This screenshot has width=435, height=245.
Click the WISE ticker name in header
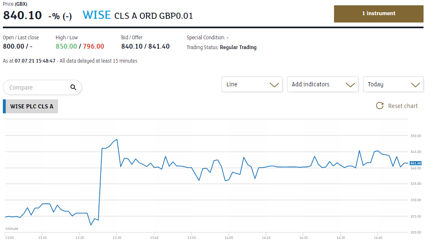click(x=96, y=15)
